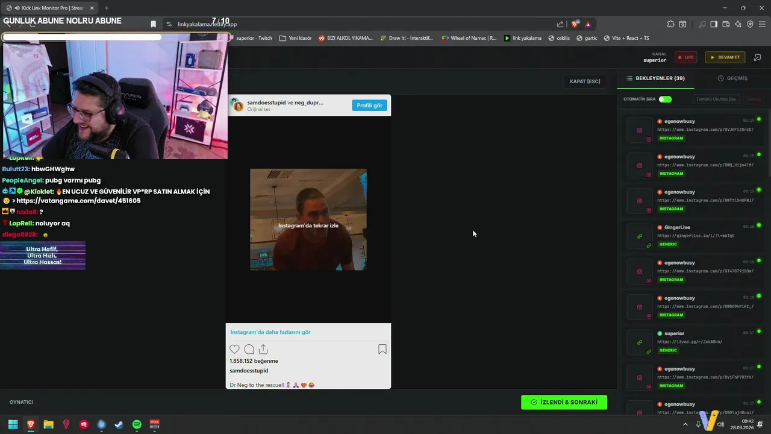771x434 pixels.
Task: Open the 'Wheel of Names' bookmark
Action: 469,38
